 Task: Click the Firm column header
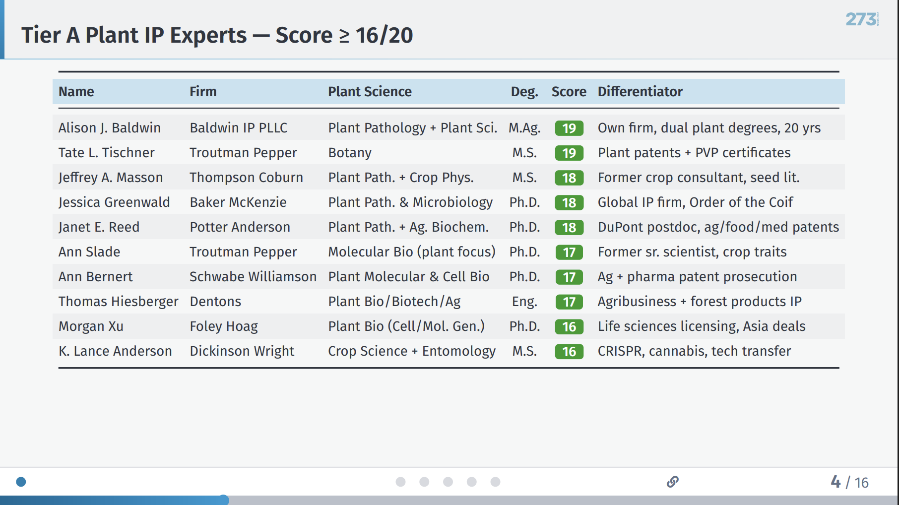click(203, 92)
